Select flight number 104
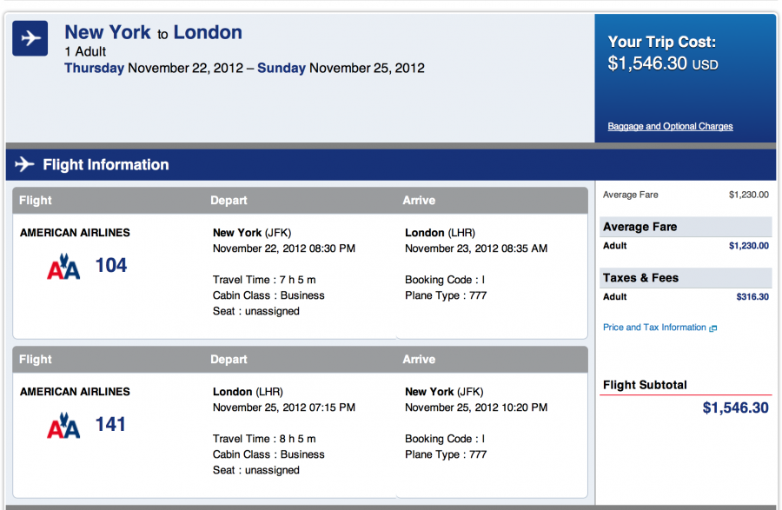This screenshot has width=782, height=510. 111,266
